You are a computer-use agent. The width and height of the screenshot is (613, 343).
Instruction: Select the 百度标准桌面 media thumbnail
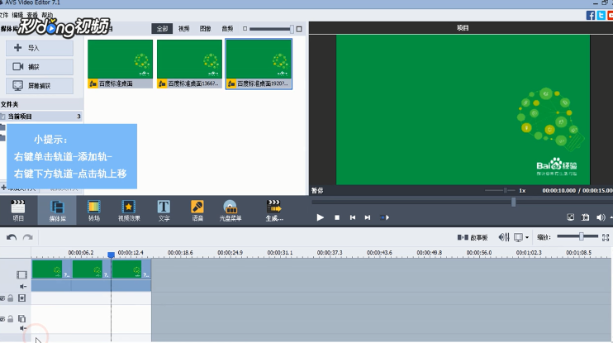pos(120,64)
